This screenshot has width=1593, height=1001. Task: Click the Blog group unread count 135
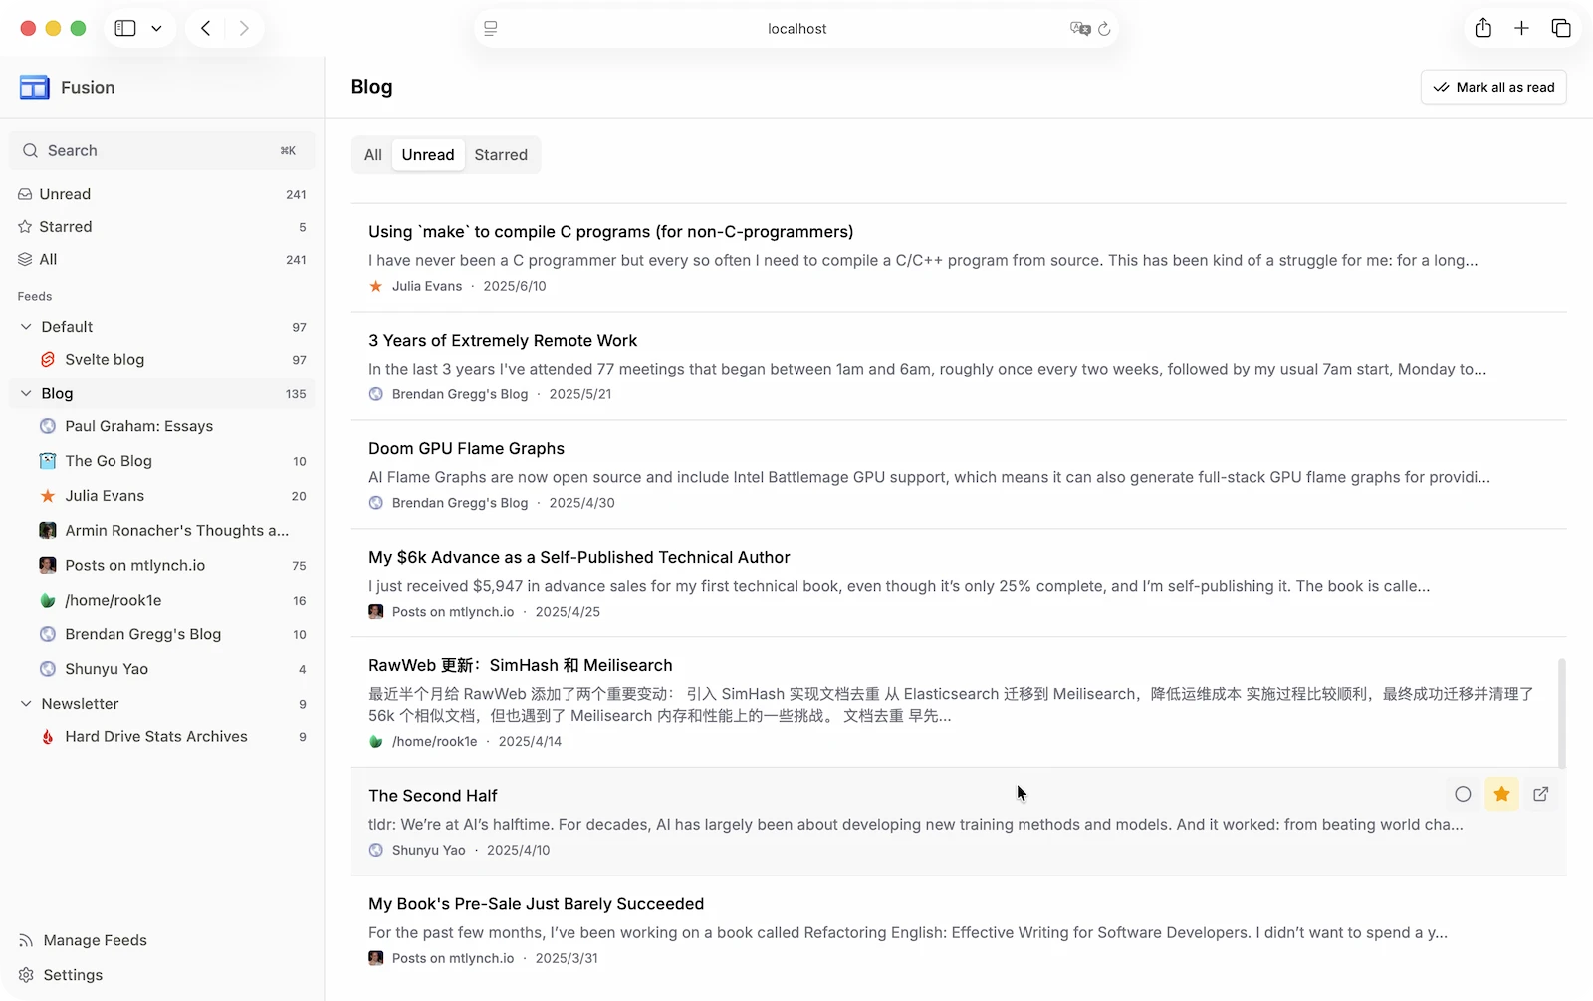296,394
